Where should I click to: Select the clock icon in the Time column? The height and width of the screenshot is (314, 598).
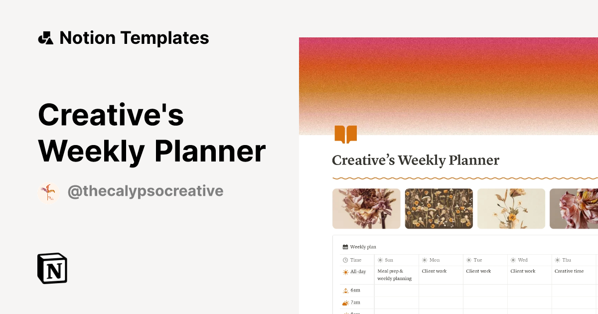345,260
